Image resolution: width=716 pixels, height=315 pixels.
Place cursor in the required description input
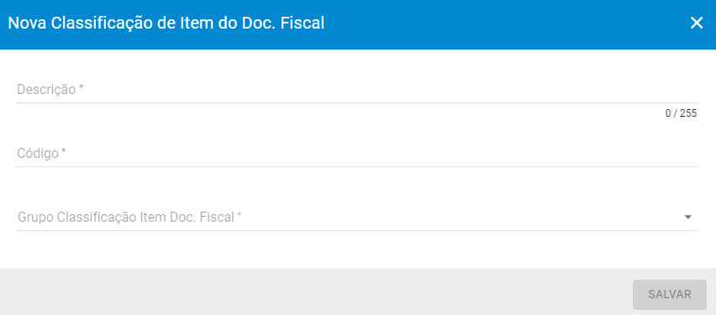pyautogui.click(x=357, y=90)
